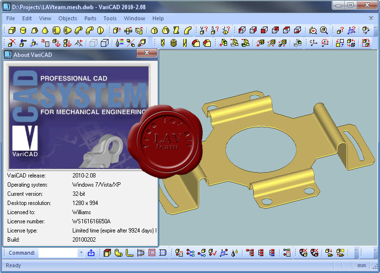Image resolution: width=380 pixels, height=273 pixels.
Task: Click the Z-shaped solid icon
Action: click(x=176, y=30)
